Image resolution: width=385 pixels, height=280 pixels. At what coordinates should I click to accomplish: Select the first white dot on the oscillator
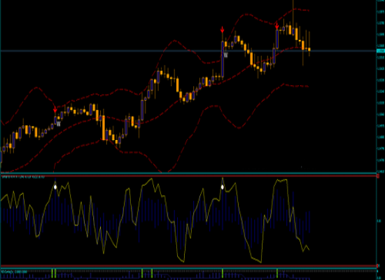(55, 187)
